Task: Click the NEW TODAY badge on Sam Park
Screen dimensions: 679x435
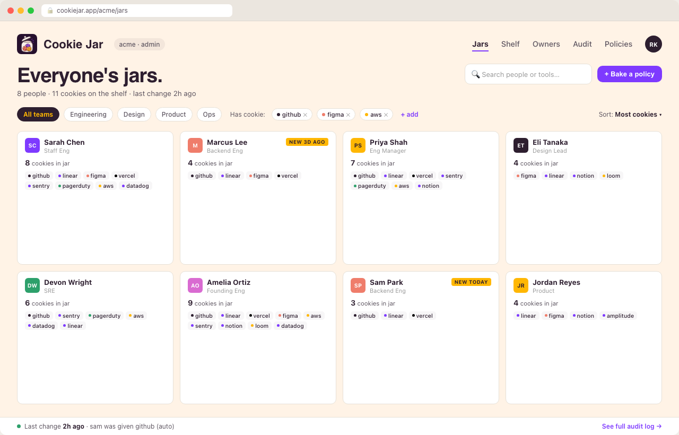Action: pos(471,282)
